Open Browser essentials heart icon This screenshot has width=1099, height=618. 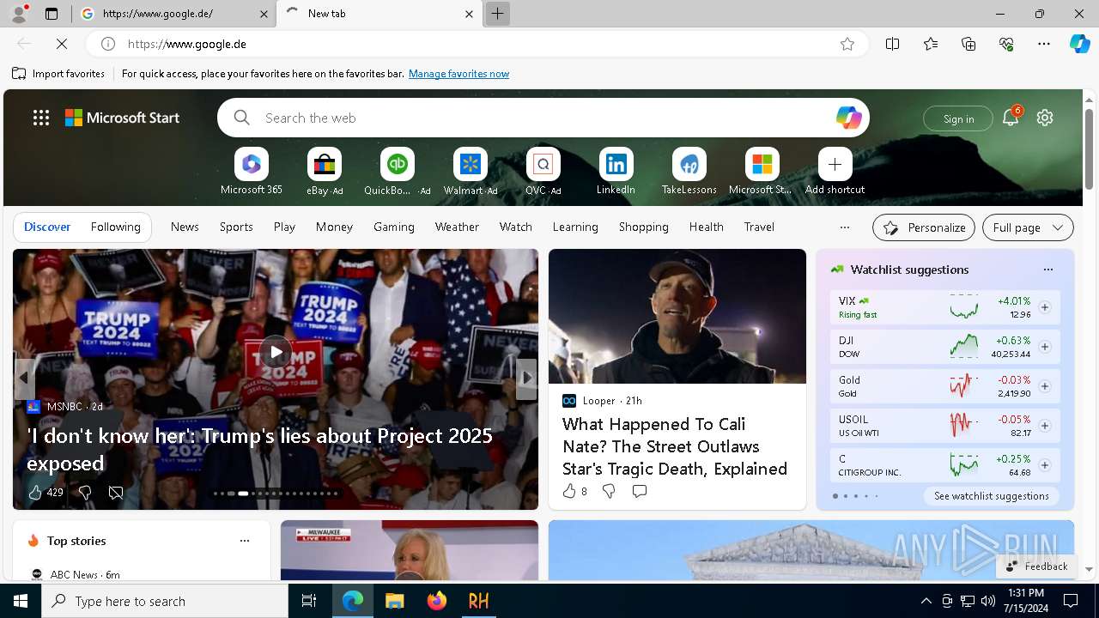(1006, 44)
